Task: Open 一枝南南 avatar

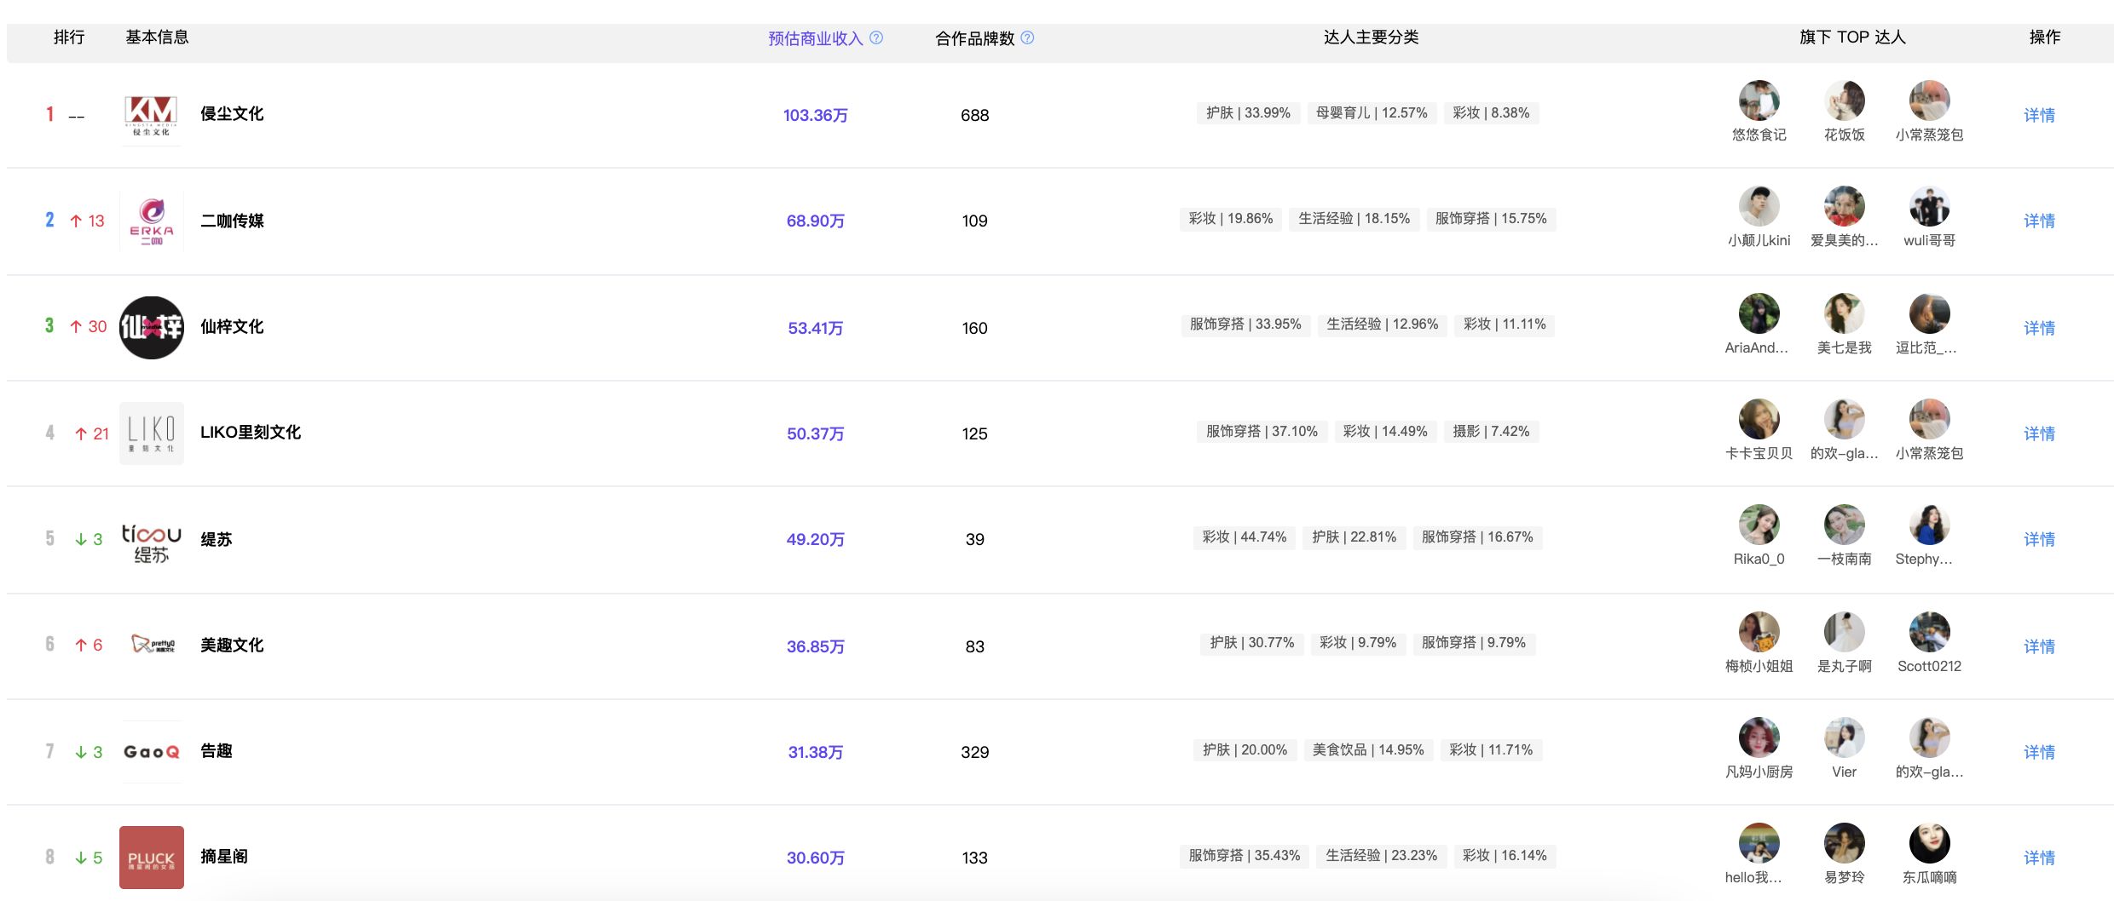Action: pos(1845,525)
